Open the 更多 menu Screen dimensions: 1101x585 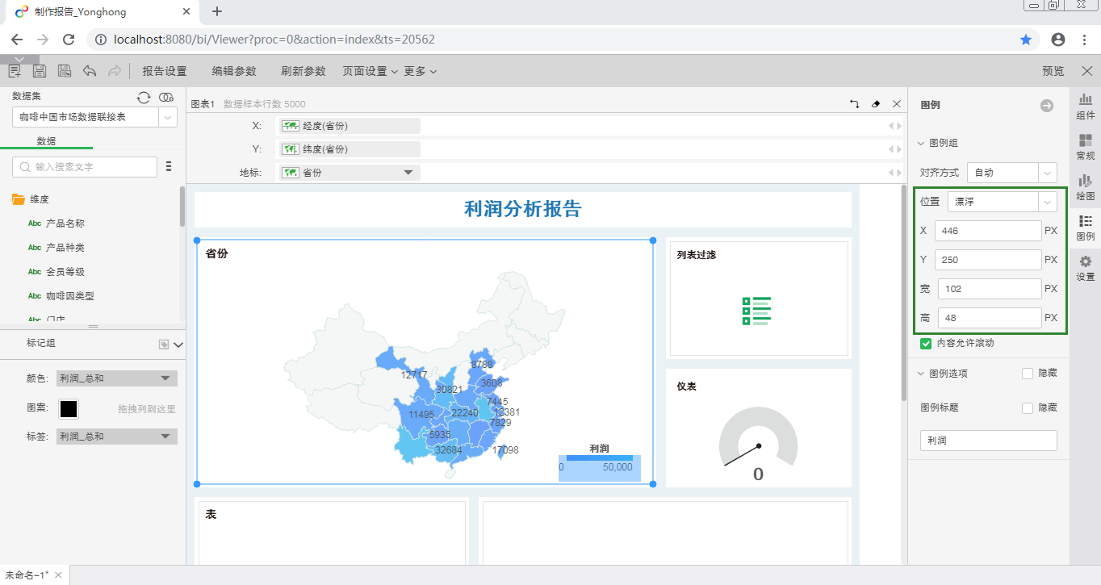420,71
